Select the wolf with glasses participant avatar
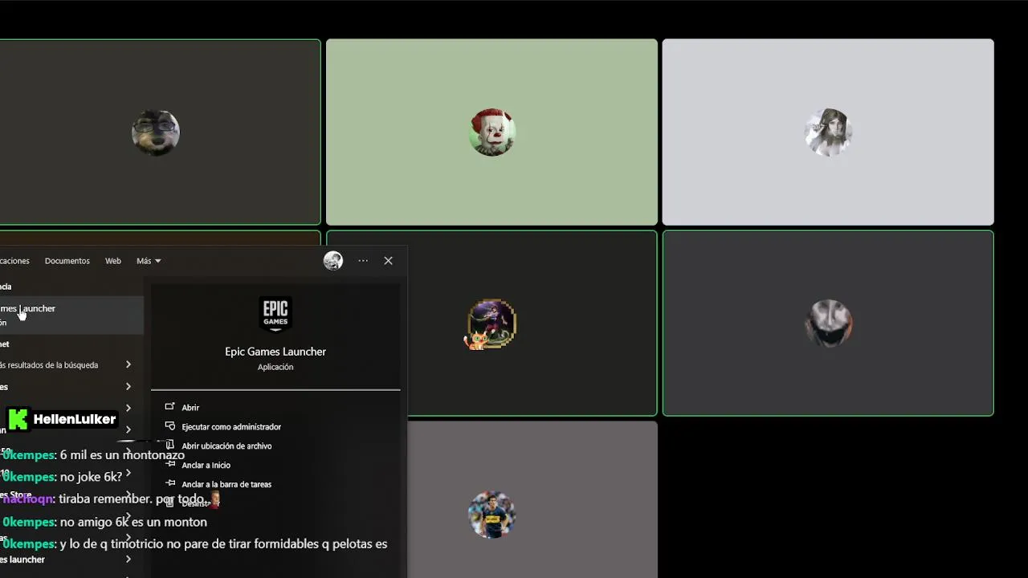 pyautogui.click(x=155, y=132)
